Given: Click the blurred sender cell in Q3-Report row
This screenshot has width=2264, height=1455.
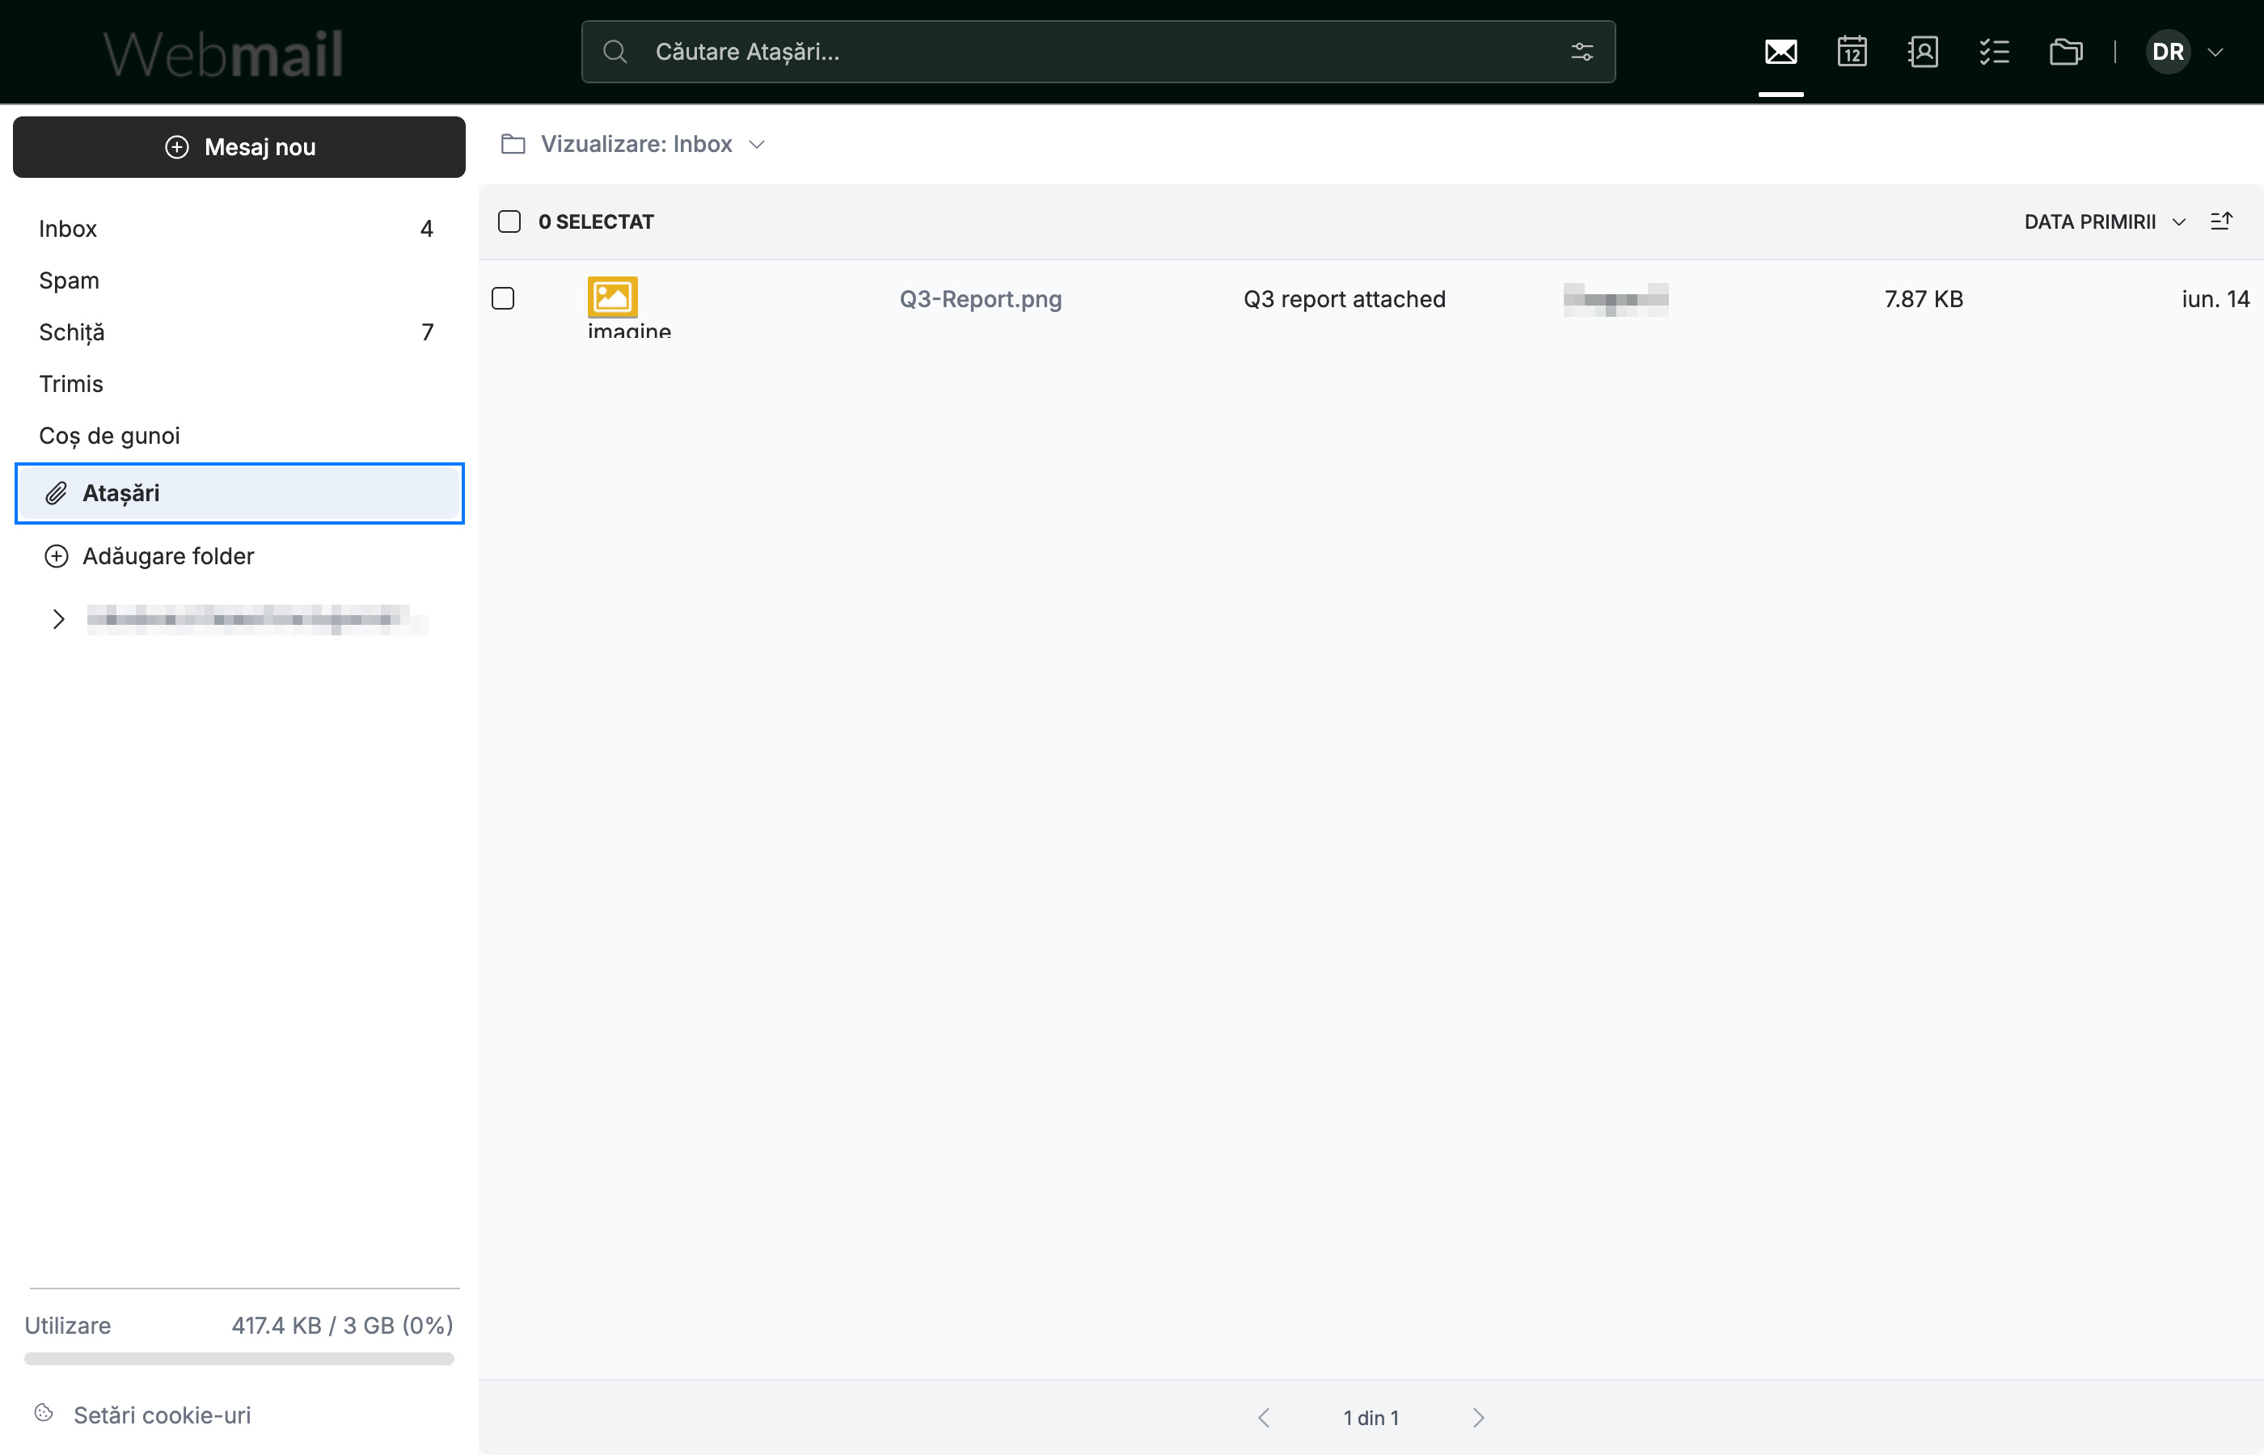Looking at the screenshot, I should (1616, 300).
